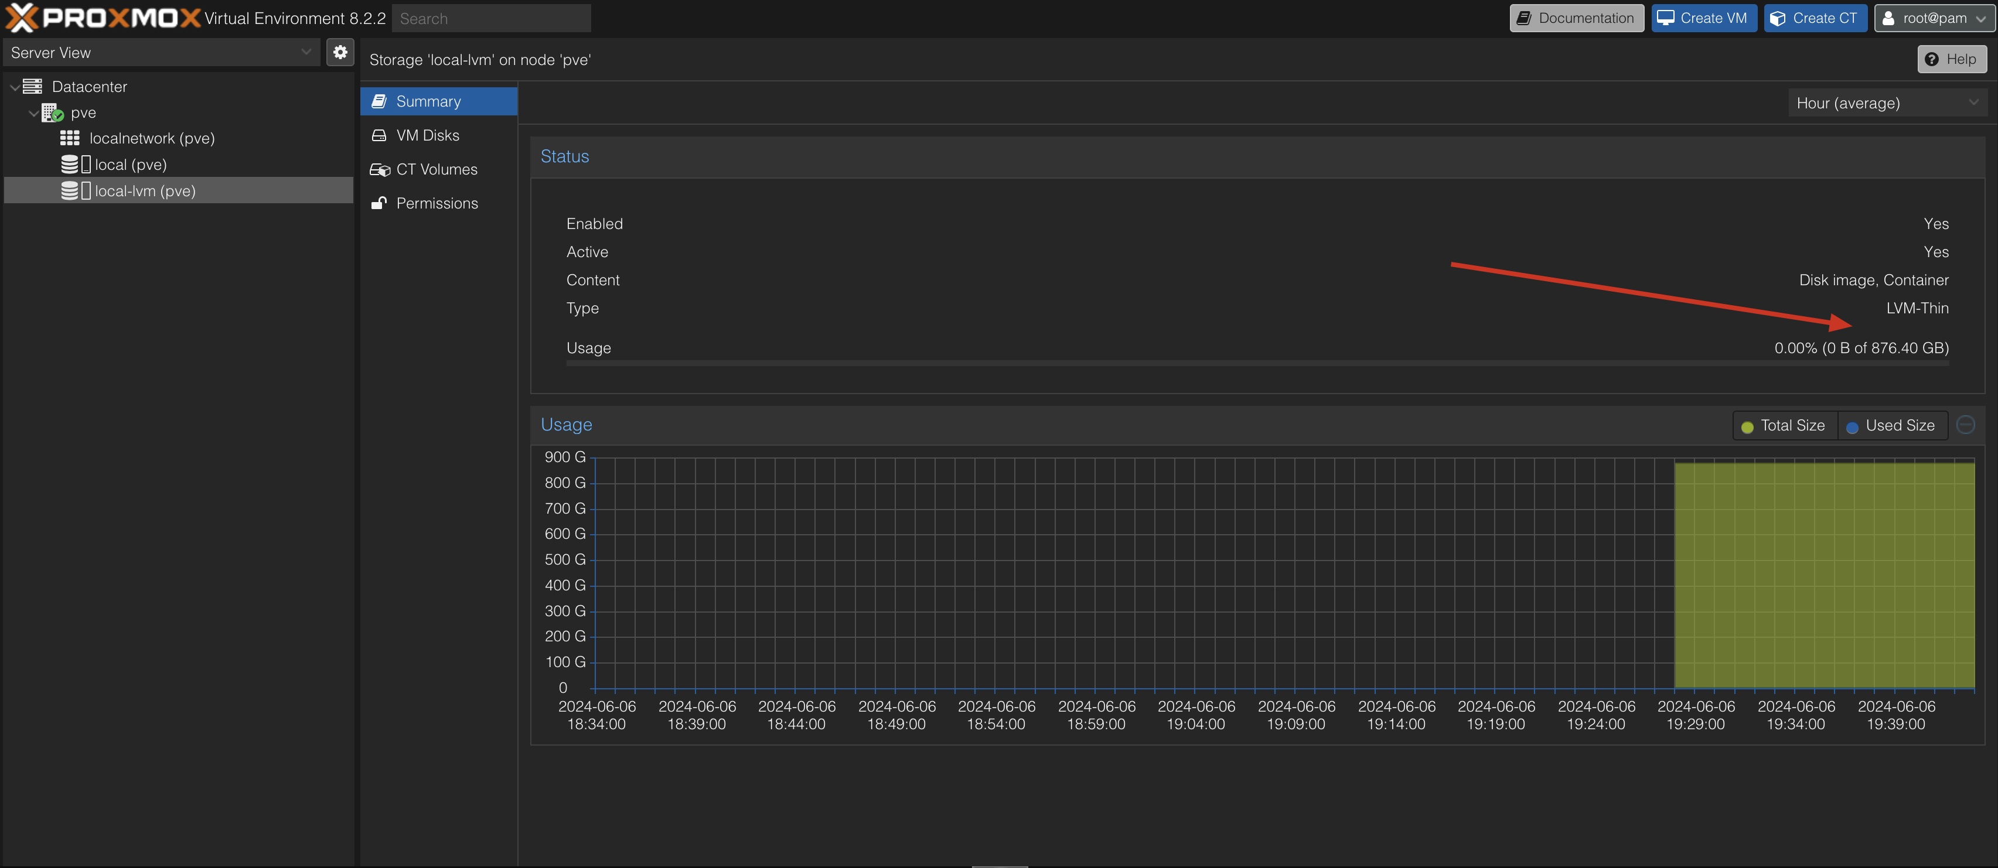
Task: Toggle Used Size legend in Usage chart
Action: coord(1892,425)
